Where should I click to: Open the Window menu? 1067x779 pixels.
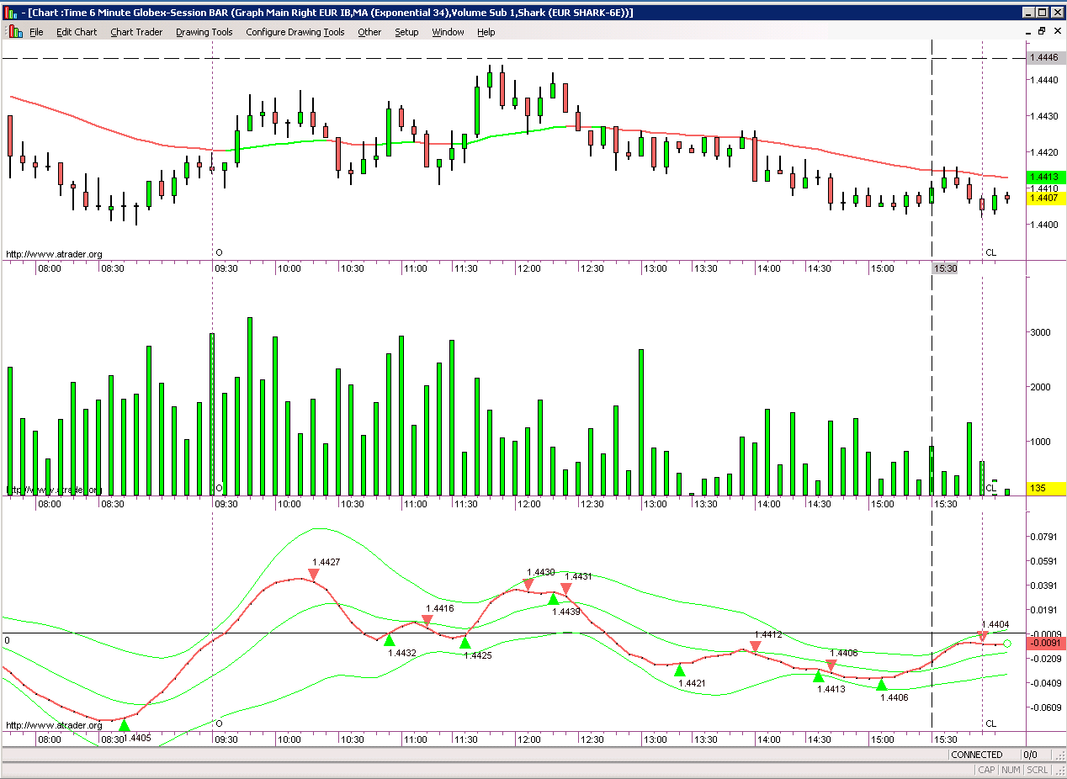click(x=448, y=32)
